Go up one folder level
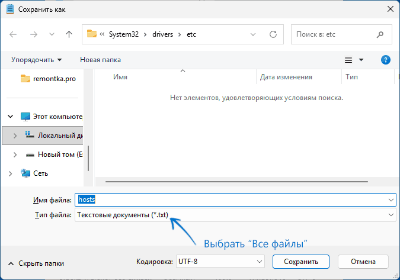 coord(69,34)
